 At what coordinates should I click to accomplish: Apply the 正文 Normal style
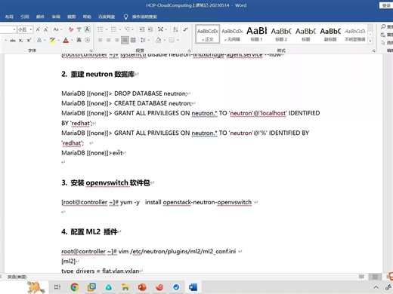point(208,34)
